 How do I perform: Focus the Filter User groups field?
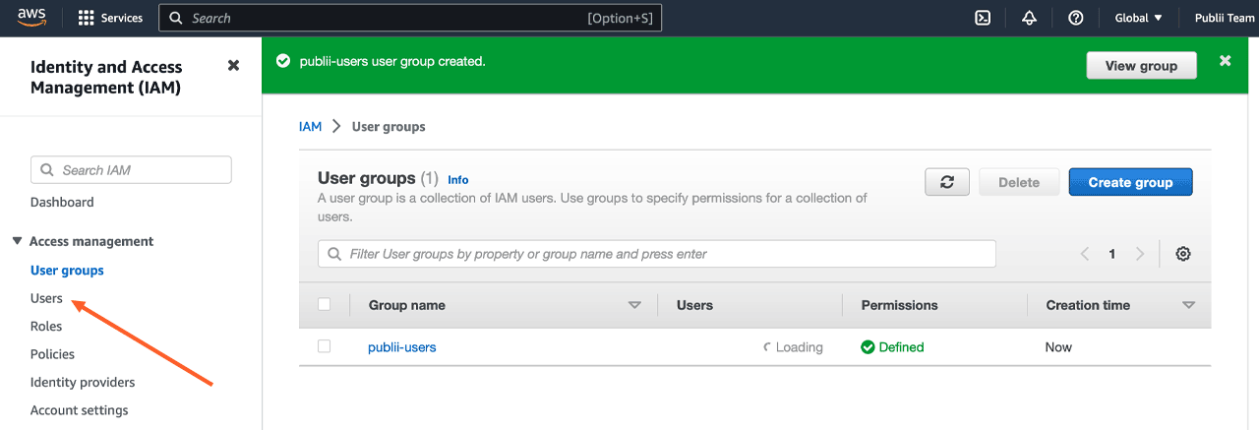coord(657,254)
